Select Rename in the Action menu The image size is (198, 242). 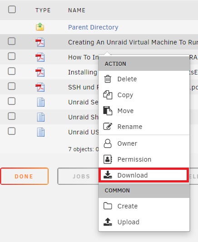[x=144, y=127]
